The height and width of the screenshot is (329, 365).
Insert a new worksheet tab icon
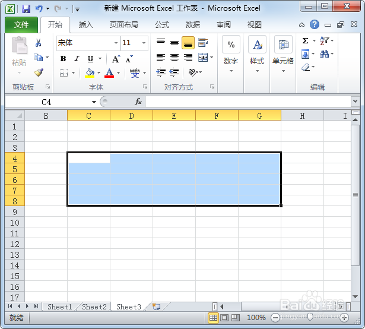tap(156, 306)
